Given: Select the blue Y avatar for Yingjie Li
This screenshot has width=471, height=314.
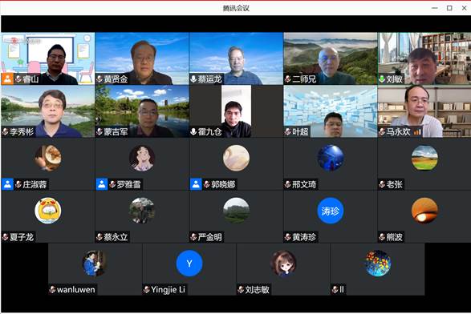Looking at the screenshot, I should click(x=189, y=264).
